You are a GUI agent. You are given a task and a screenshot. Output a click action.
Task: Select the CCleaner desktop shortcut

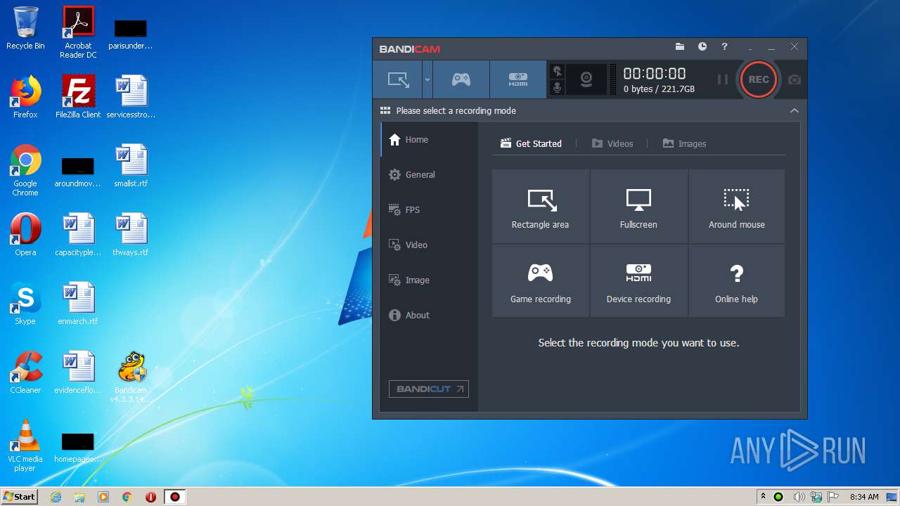[25, 372]
